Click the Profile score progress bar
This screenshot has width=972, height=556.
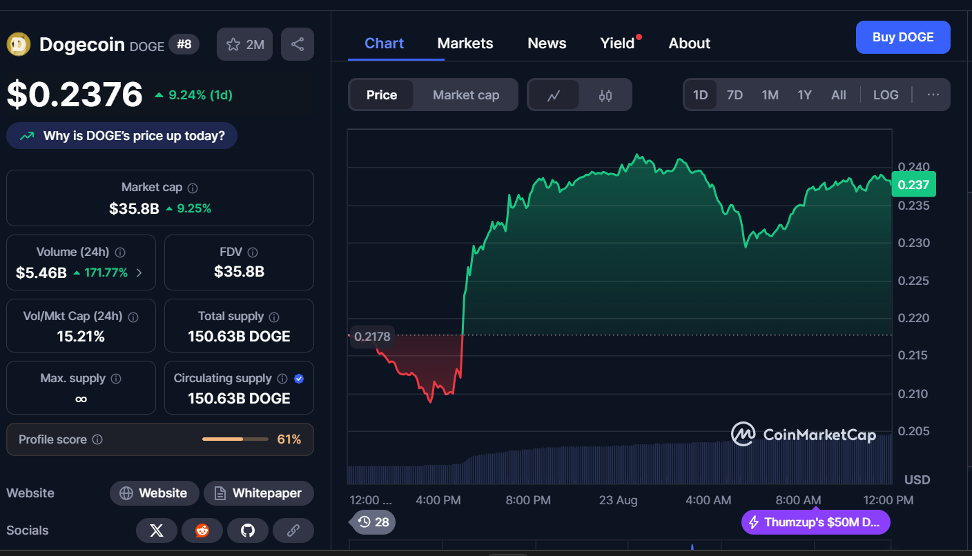235,439
